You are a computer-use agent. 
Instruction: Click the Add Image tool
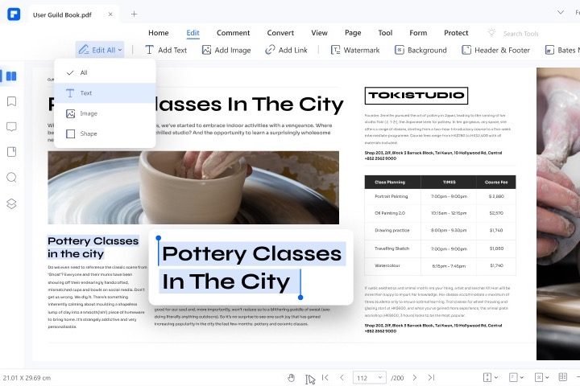tap(226, 50)
